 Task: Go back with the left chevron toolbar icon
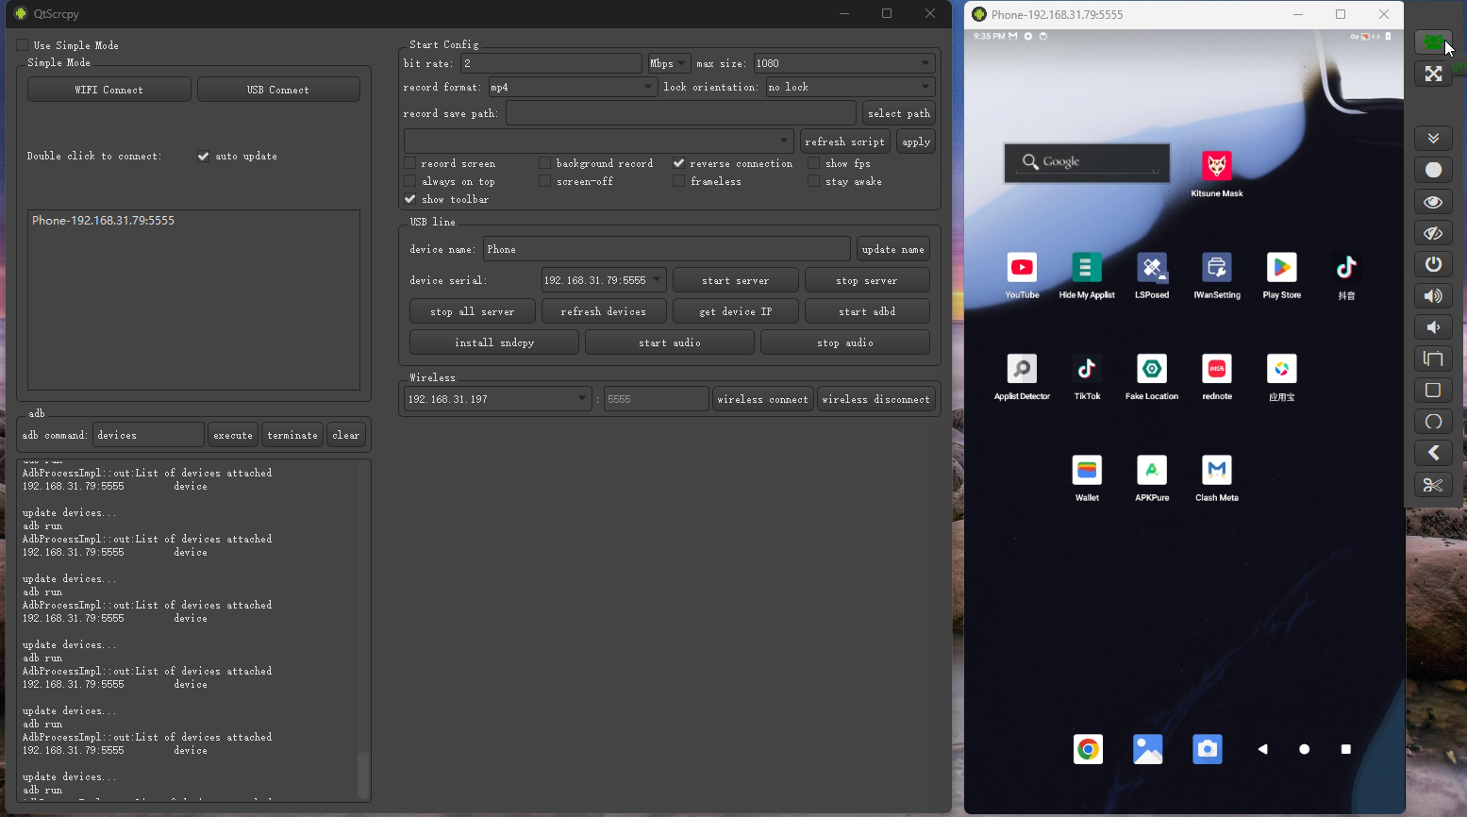(1433, 453)
